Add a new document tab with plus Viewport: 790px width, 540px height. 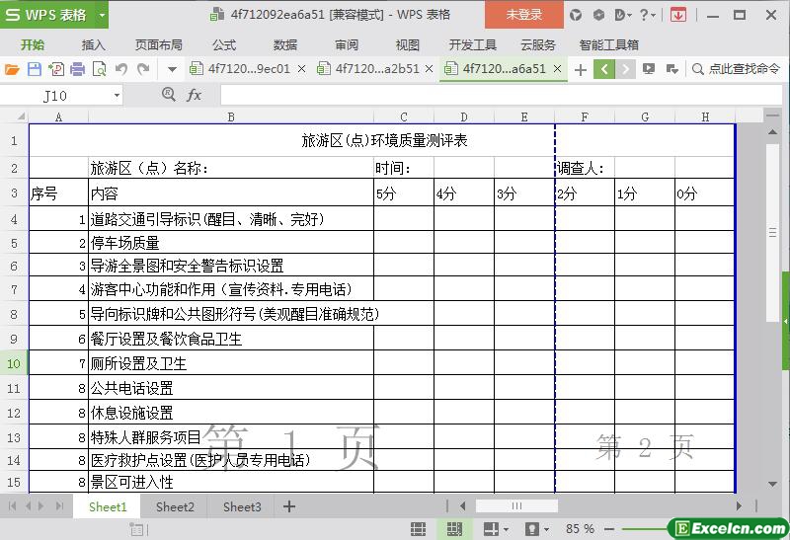coord(581,69)
